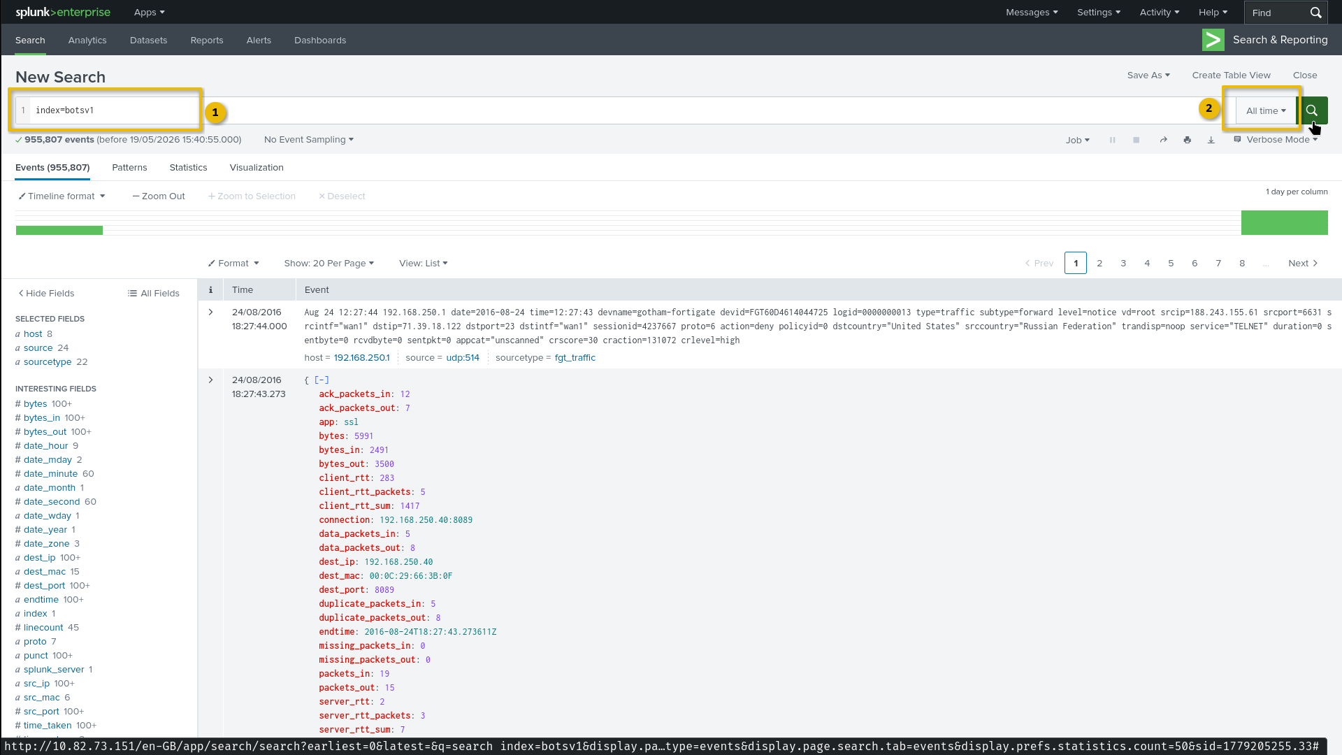Share the search job
The image size is (1342, 755).
(x=1163, y=140)
